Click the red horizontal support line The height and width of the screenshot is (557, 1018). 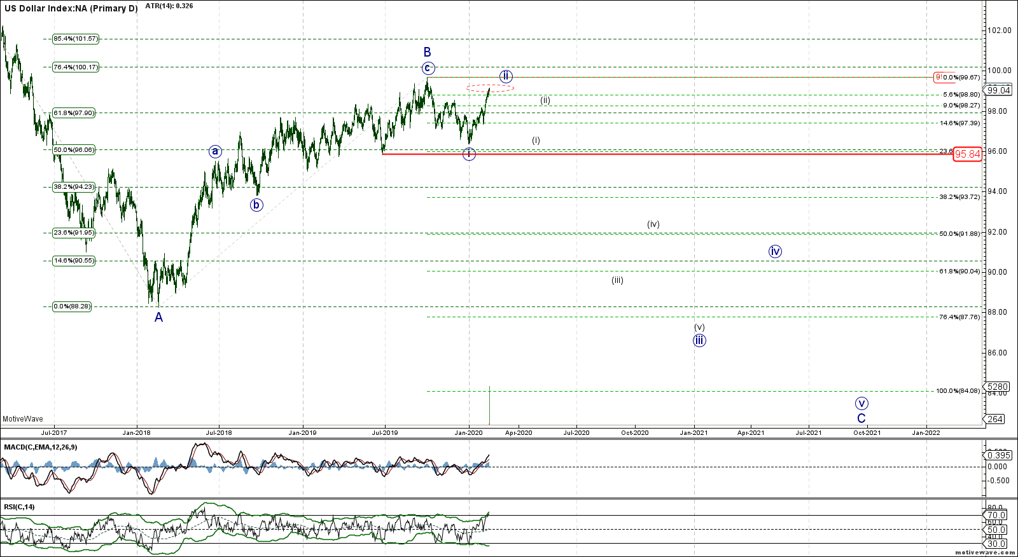[667, 154]
